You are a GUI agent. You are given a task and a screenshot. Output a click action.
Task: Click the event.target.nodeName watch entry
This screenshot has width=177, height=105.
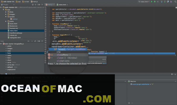coord(142,84)
